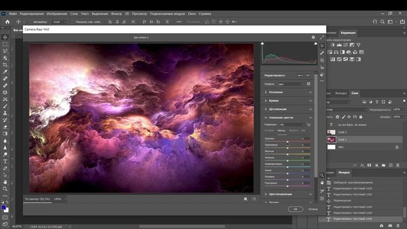Click the targeted adjustment tool in Color Mixer
Viewport: 407px width, 229px height.
point(308,125)
